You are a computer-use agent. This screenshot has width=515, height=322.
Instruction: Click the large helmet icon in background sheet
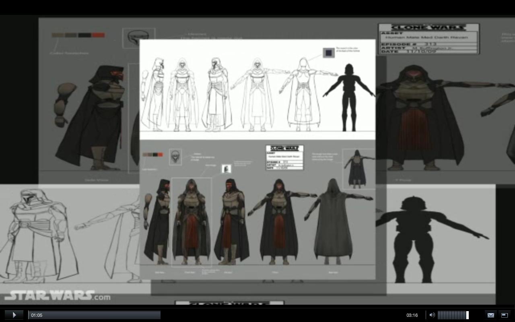[138, 38]
